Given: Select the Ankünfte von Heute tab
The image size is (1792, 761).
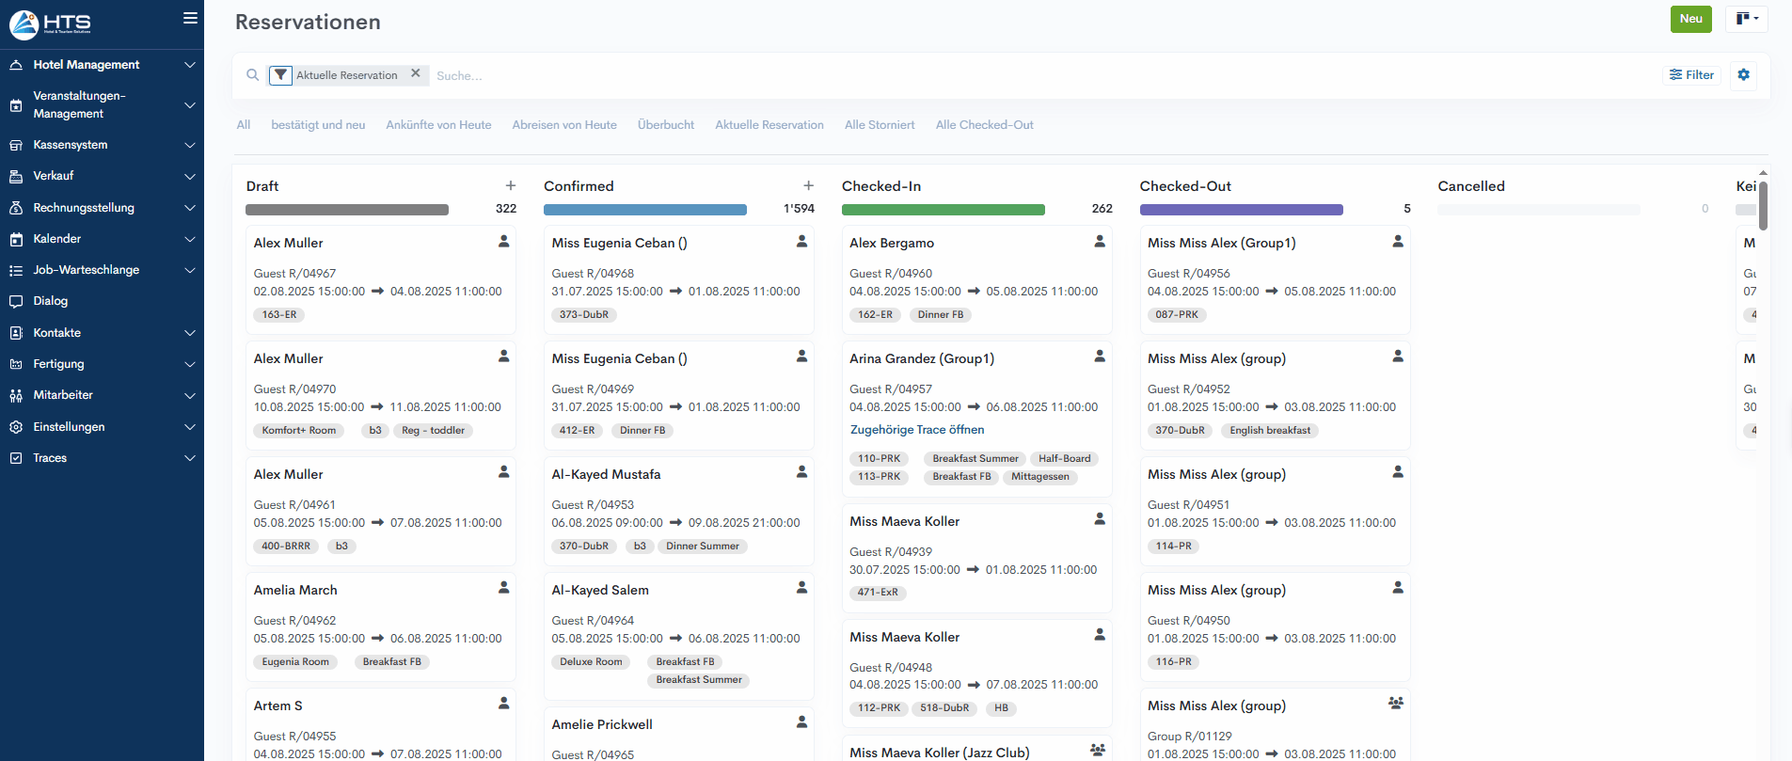Looking at the screenshot, I should 438,125.
